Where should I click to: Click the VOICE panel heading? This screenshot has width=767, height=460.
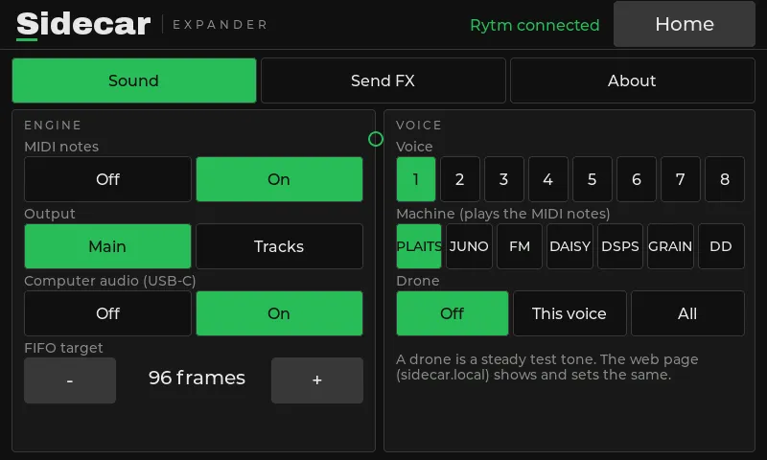(419, 126)
